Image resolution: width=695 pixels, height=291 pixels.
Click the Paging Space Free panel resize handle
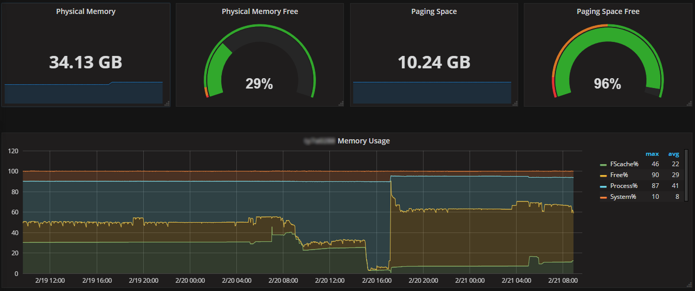tap(689, 104)
